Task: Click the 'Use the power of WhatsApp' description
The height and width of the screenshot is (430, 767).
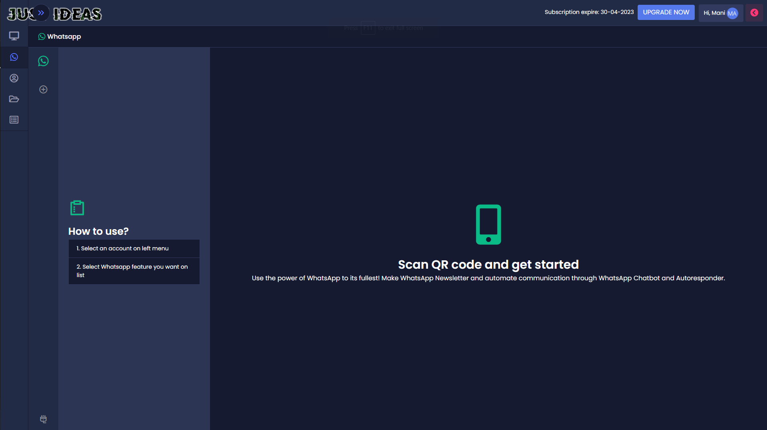Action: point(488,278)
